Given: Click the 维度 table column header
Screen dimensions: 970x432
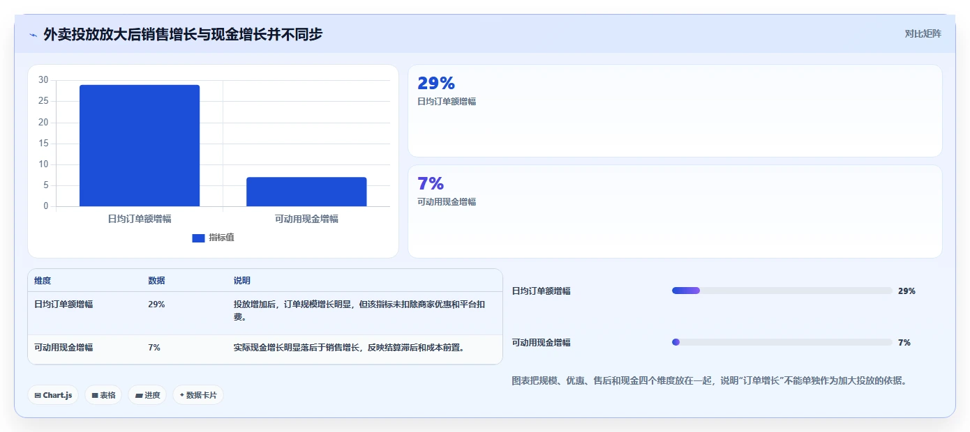Looking at the screenshot, I should pos(43,281).
